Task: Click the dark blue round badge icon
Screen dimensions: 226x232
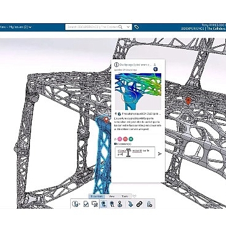Action: tap(156, 70)
